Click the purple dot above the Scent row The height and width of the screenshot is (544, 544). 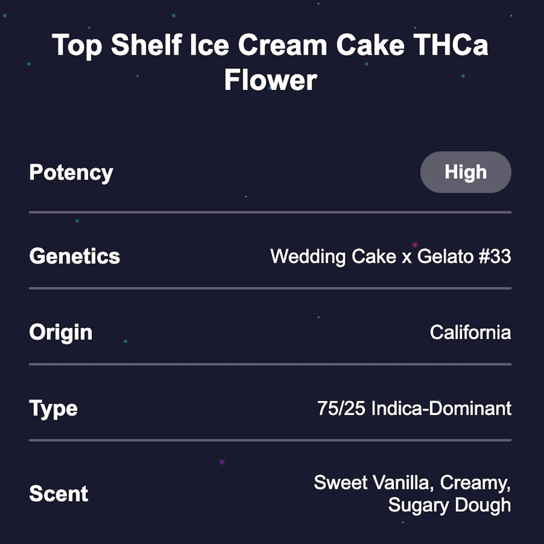tap(222, 462)
